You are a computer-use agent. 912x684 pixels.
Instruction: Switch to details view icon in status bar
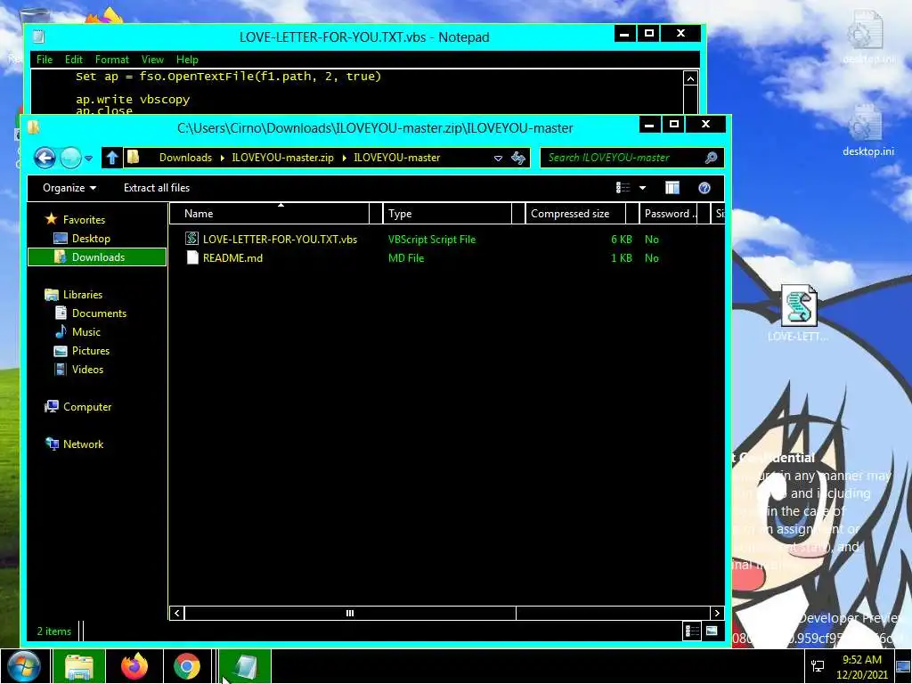click(691, 631)
